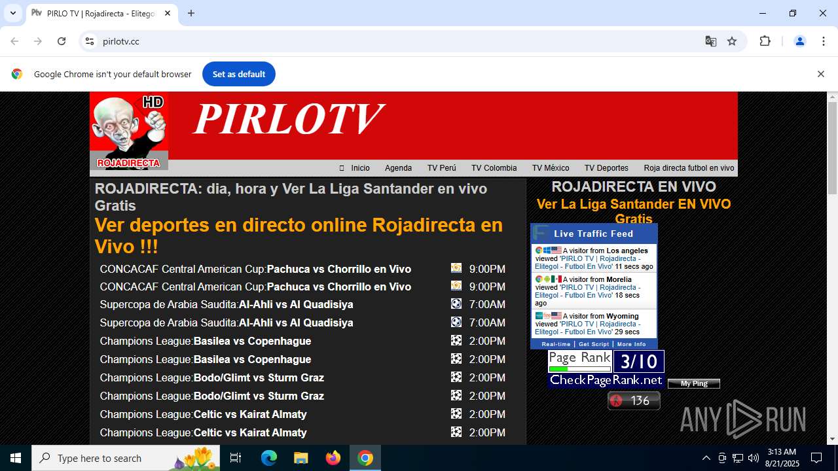
Task: Open the TV Deportes menu item
Action: [x=606, y=168]
